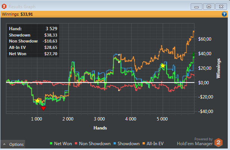Expand the Options panel
Viewport: 230px width, 150px height.
coord(13,144)
